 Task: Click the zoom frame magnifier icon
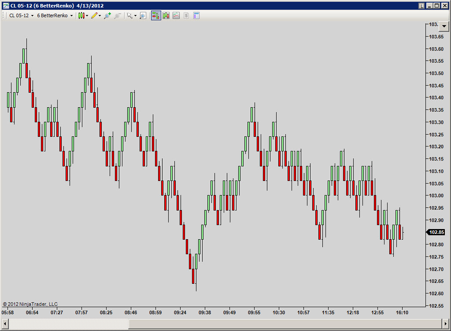pos(143,15)
